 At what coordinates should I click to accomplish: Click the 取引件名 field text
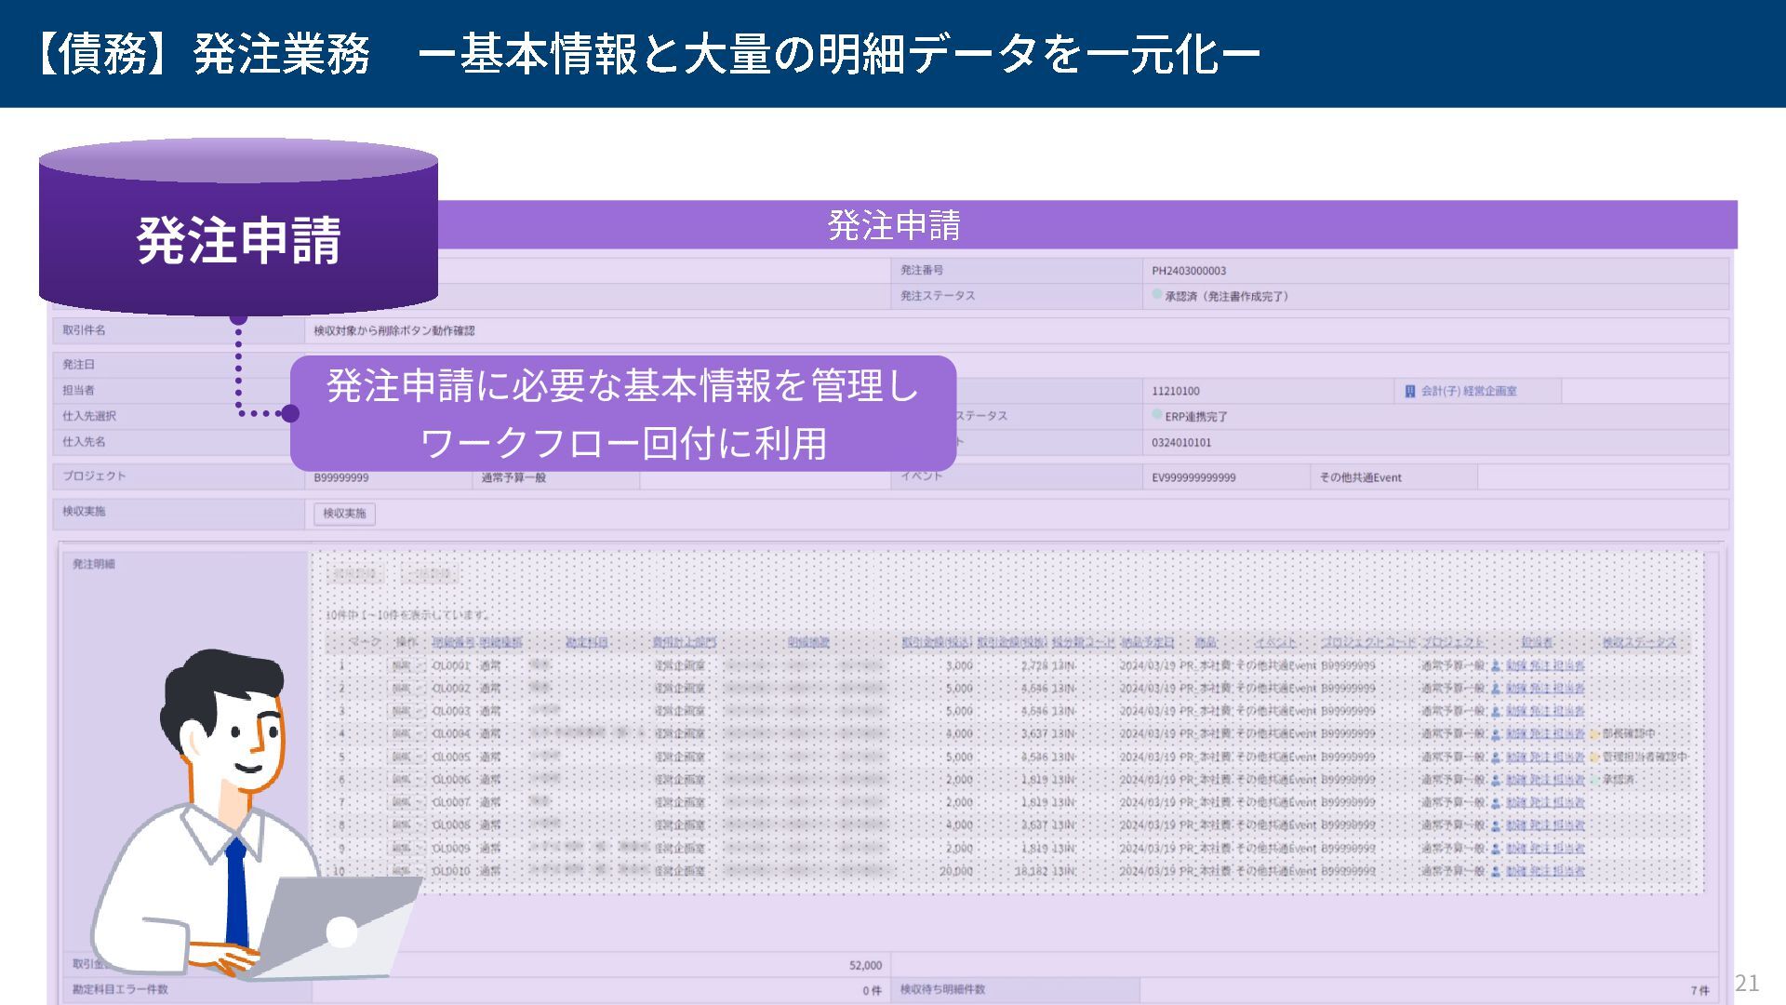coord(394,330)
